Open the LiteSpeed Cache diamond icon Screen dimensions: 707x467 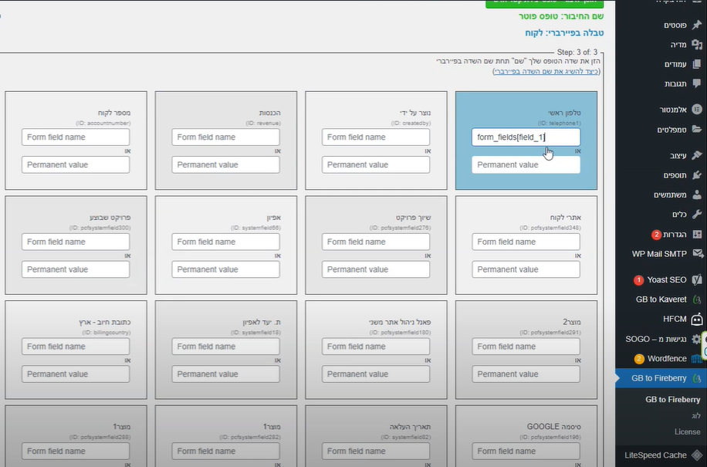[697, 455]
